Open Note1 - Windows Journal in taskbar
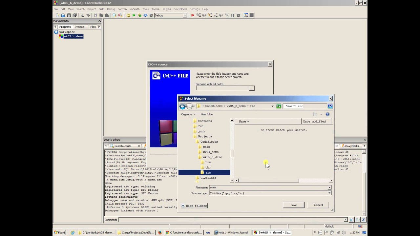Image resolution: width=420 pixels, height=236 pixels. click(232, 233)
